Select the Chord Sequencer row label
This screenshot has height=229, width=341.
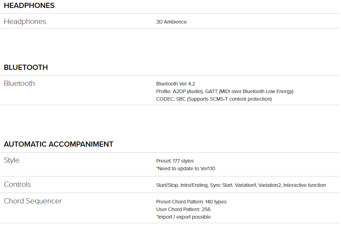pyautogui.click(x=33, y=201)
